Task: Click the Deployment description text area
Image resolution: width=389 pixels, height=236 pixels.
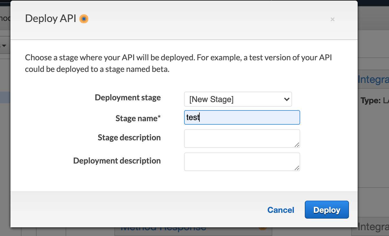Action: [x=242, y=161]
